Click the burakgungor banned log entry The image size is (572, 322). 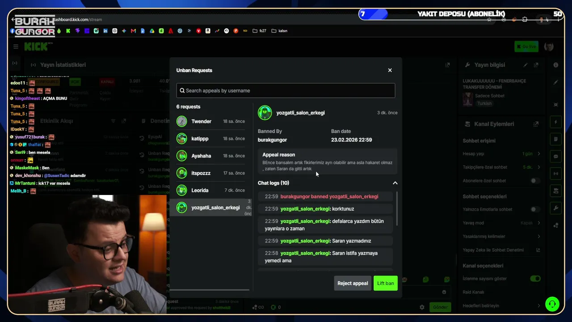click(325, 196)
